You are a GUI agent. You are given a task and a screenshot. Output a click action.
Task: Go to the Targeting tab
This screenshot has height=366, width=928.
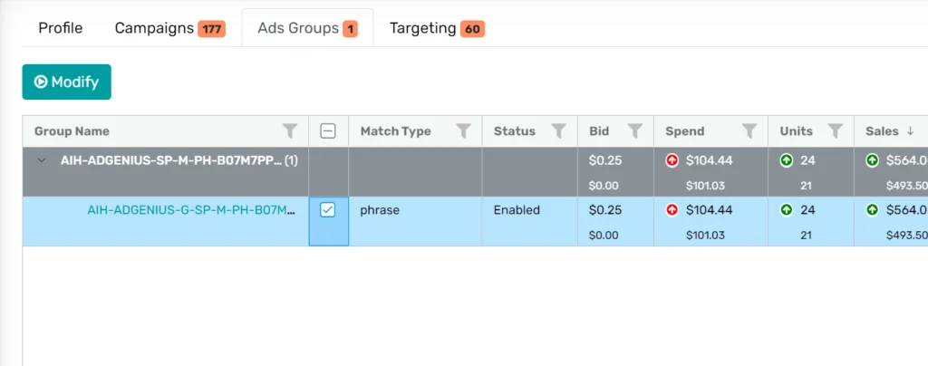(437, 28)
